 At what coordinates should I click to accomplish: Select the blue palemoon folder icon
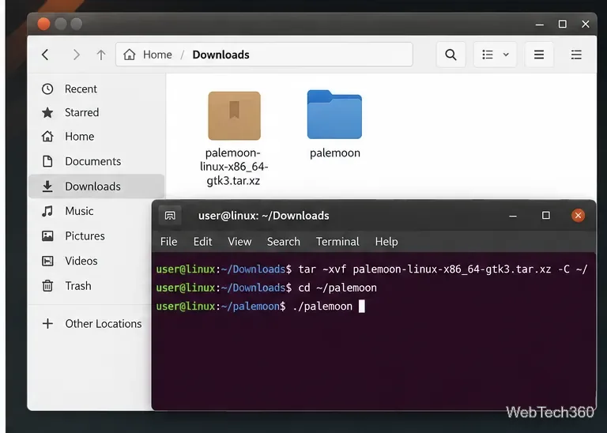point(334,115)
